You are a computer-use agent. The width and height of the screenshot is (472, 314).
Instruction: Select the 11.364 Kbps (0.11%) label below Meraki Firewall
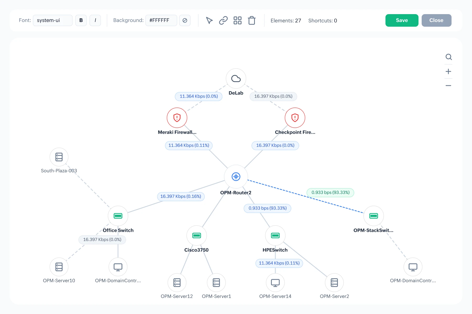click(189, 145)
